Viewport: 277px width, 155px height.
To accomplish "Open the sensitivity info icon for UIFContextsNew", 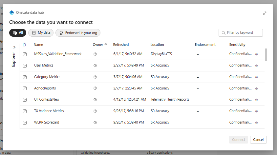I will [257, 100].
